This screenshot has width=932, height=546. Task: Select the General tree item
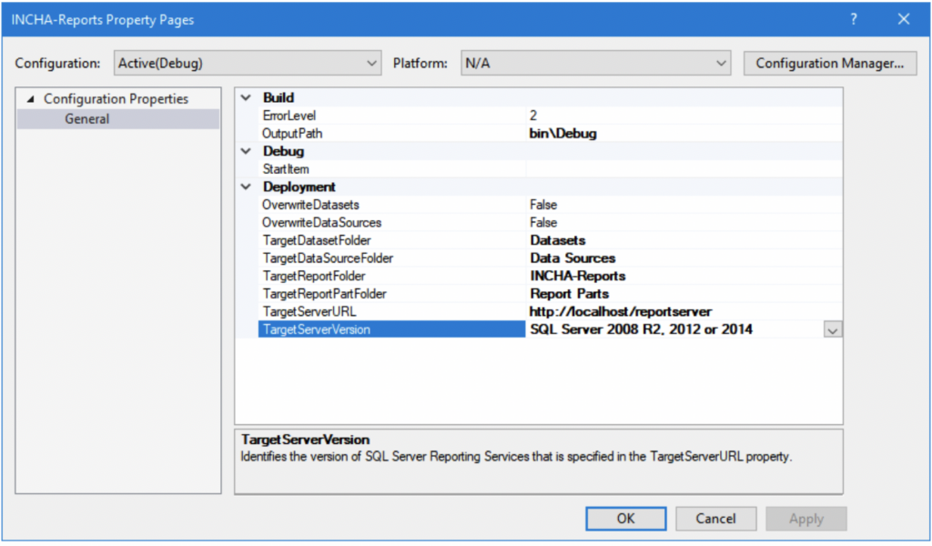(x=86, y=118)
